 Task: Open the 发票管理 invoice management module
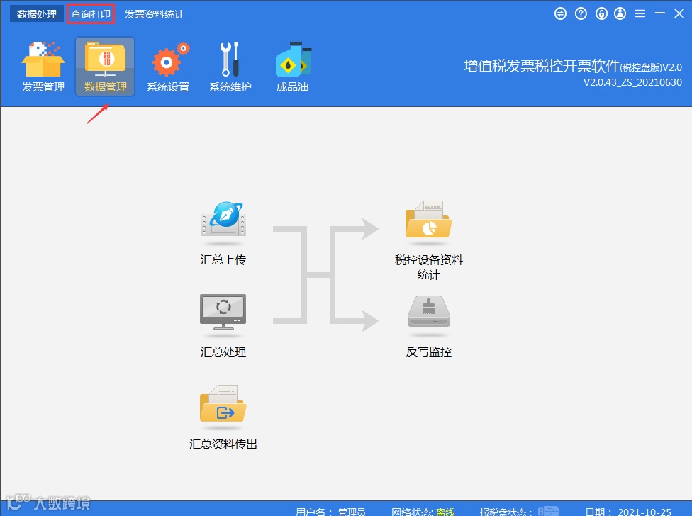tap(43, 67)
